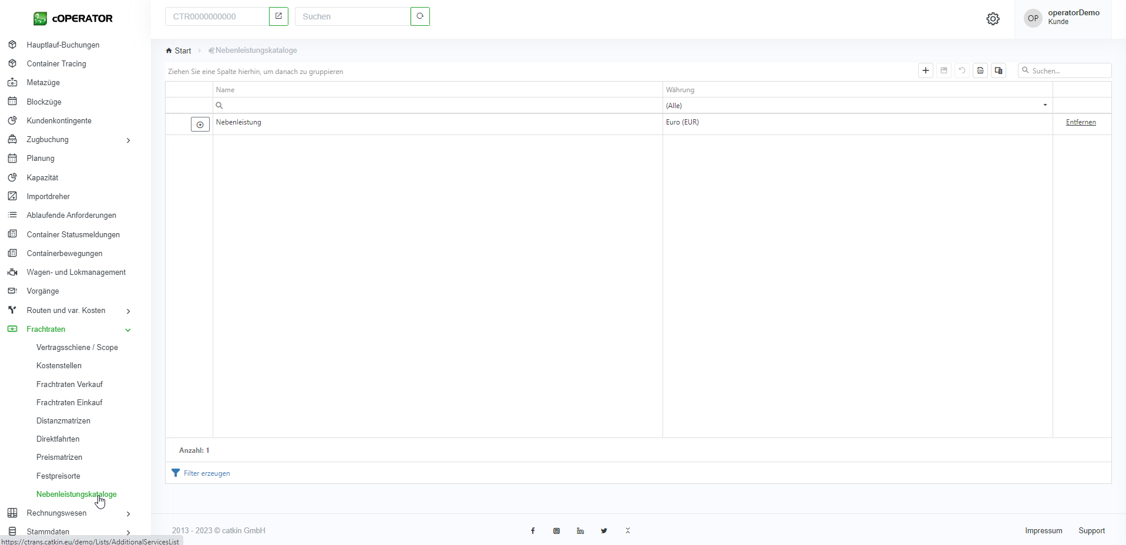Image resolution: width=1126 pixels, height=545 pixels.
Task: Open the Währung filter dropdown
Action: tap(1045, 106)
